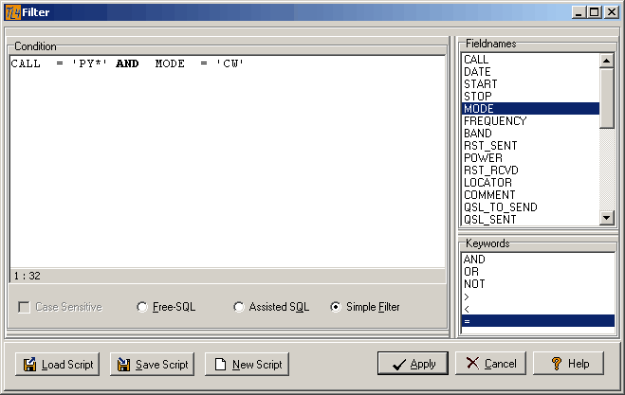Cancel the filter dialog
The image size is (625, 395).
[x=490, y=363]
